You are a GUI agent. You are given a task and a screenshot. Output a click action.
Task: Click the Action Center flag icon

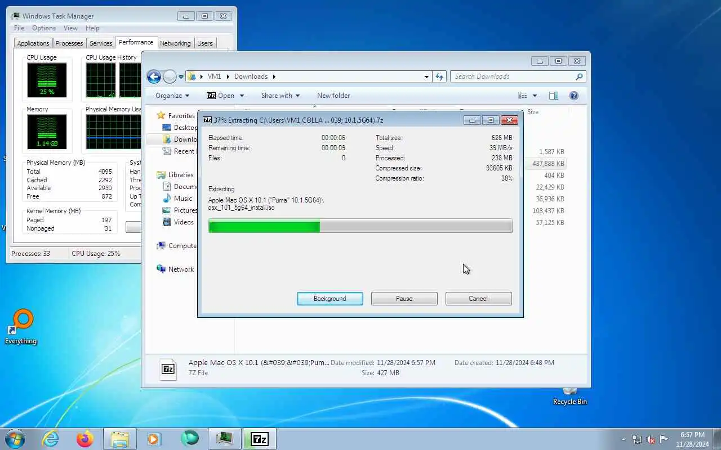[x=664, y=440]
